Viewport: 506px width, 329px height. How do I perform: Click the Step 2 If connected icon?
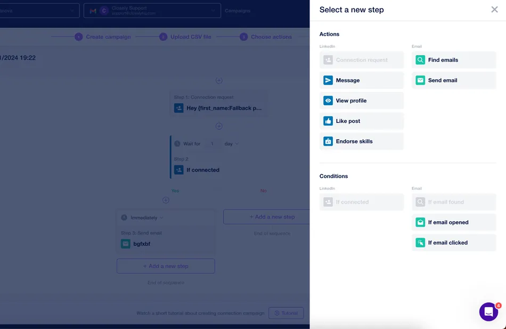(178, 170)
